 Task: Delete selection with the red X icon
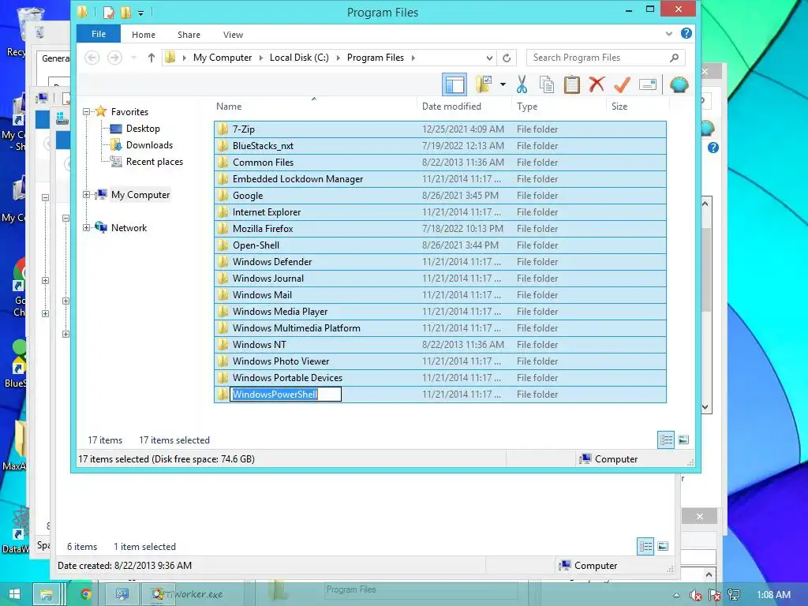[x=597, y=84]
